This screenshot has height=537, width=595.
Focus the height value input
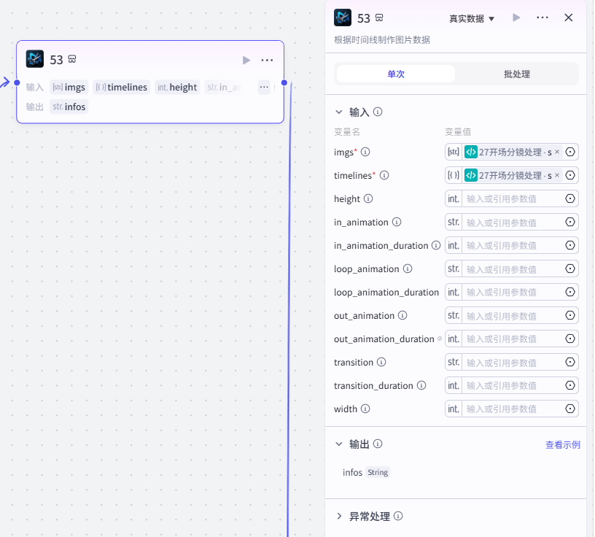click(513, 198)
